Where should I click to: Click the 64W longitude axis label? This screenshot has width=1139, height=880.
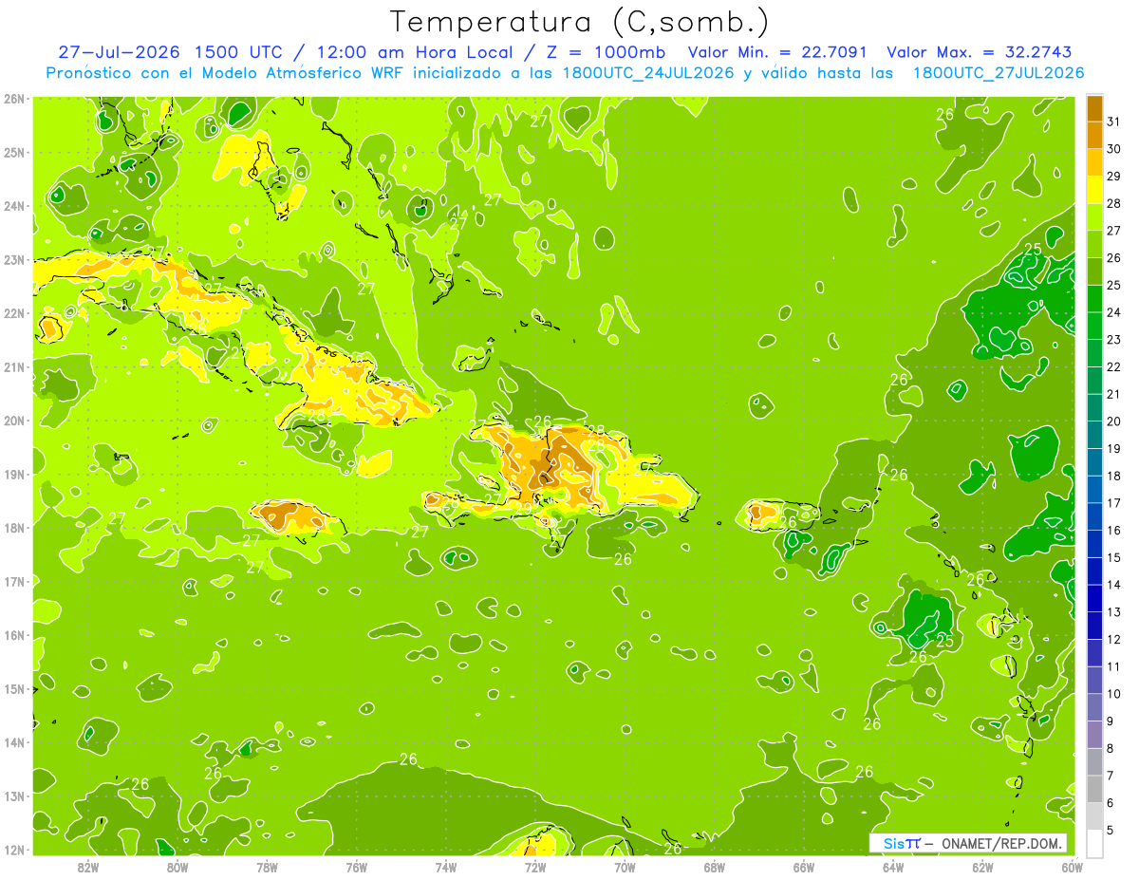893,867
